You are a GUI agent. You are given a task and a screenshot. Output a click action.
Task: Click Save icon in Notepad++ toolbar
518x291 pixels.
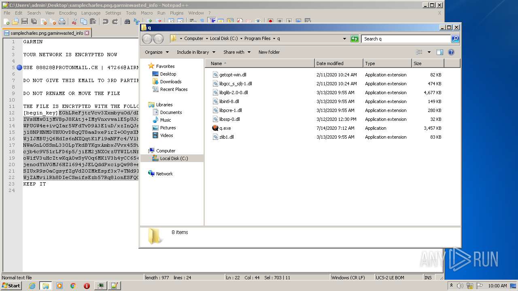point(25,21)
